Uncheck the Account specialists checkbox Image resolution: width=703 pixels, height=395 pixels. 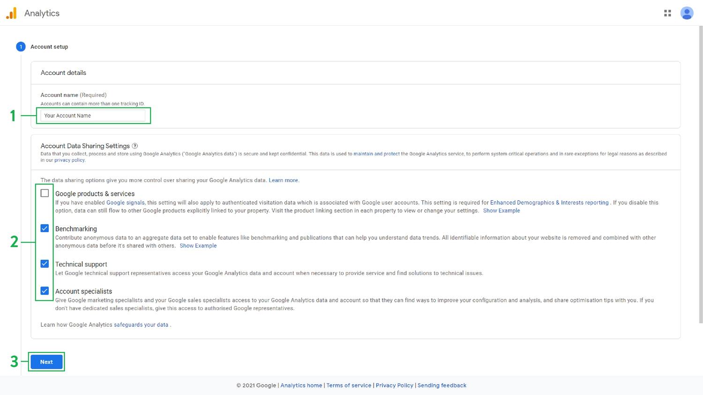point(45,291)
